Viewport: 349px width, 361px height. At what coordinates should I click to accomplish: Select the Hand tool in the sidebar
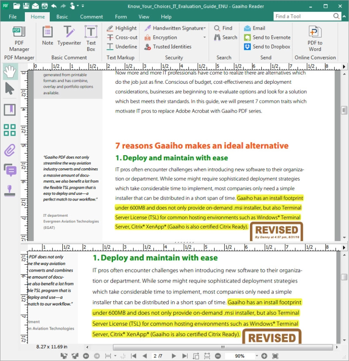10,72
